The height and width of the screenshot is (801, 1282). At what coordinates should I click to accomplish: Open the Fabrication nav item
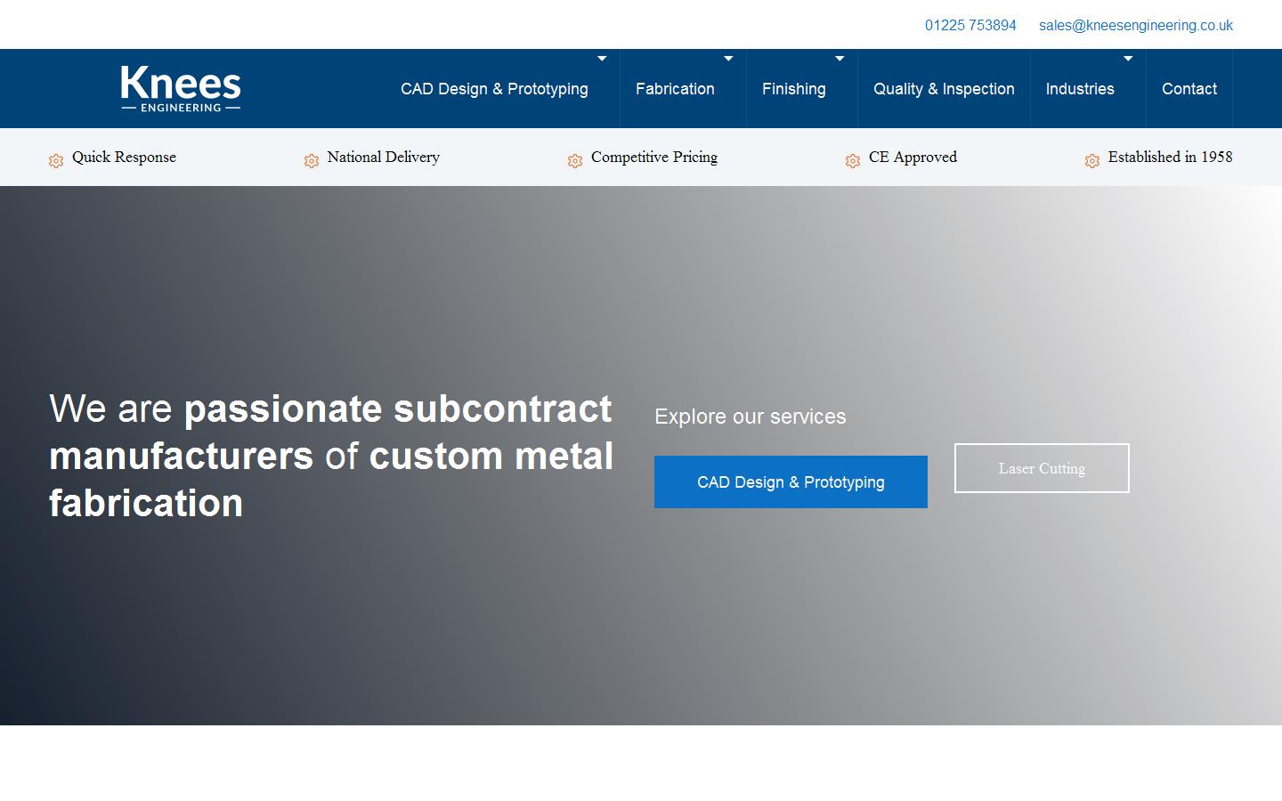pyautogui.click(x=675, y=89)
